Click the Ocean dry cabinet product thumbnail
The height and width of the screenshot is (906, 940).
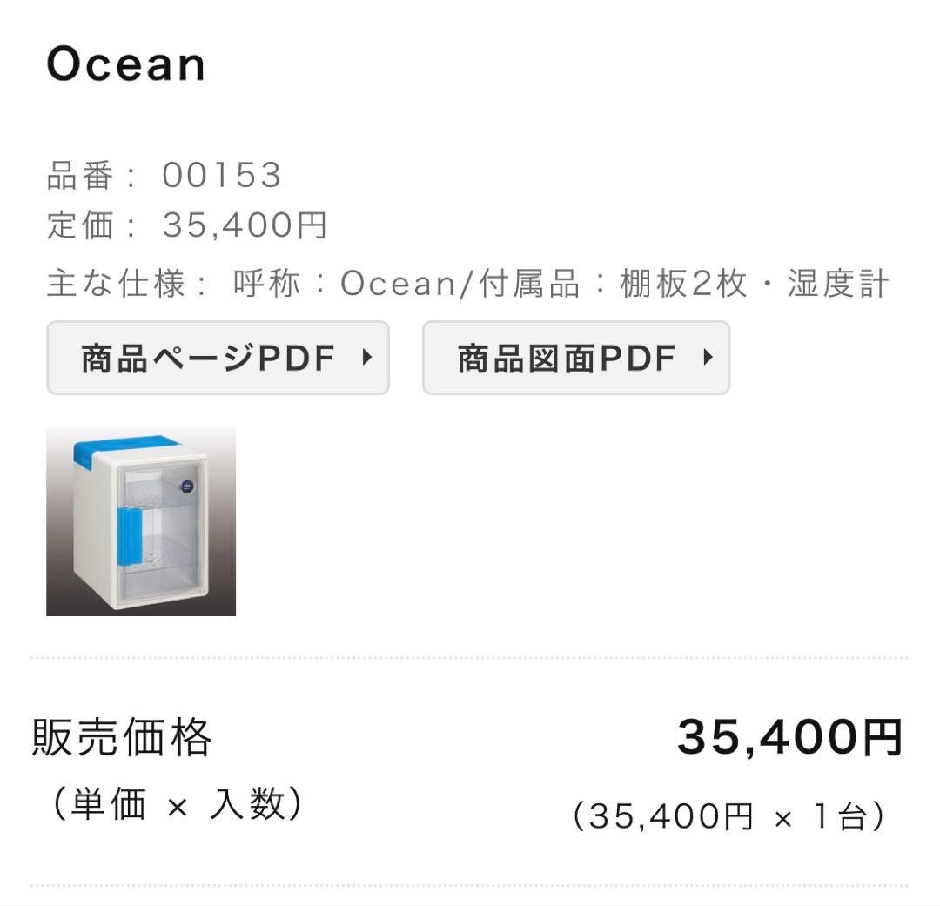[x=140, y=522]
